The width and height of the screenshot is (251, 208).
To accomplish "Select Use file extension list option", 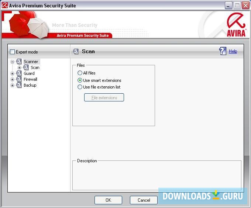I will point(80,87).
